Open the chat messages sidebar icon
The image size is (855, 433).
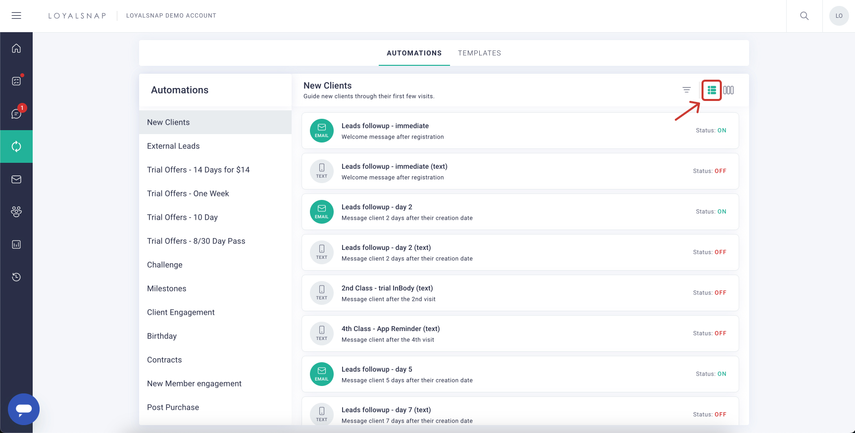click(16, 114)
